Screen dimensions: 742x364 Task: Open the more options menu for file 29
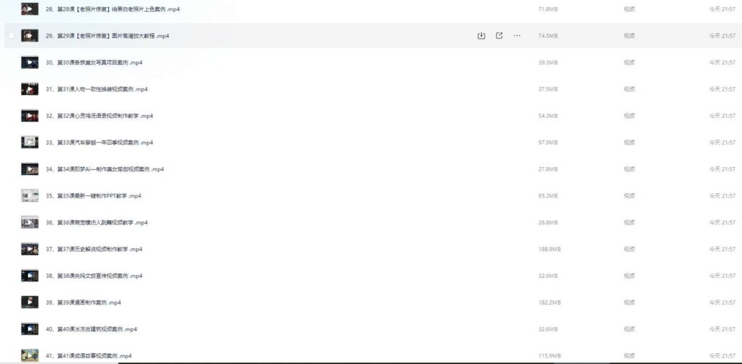517,35
